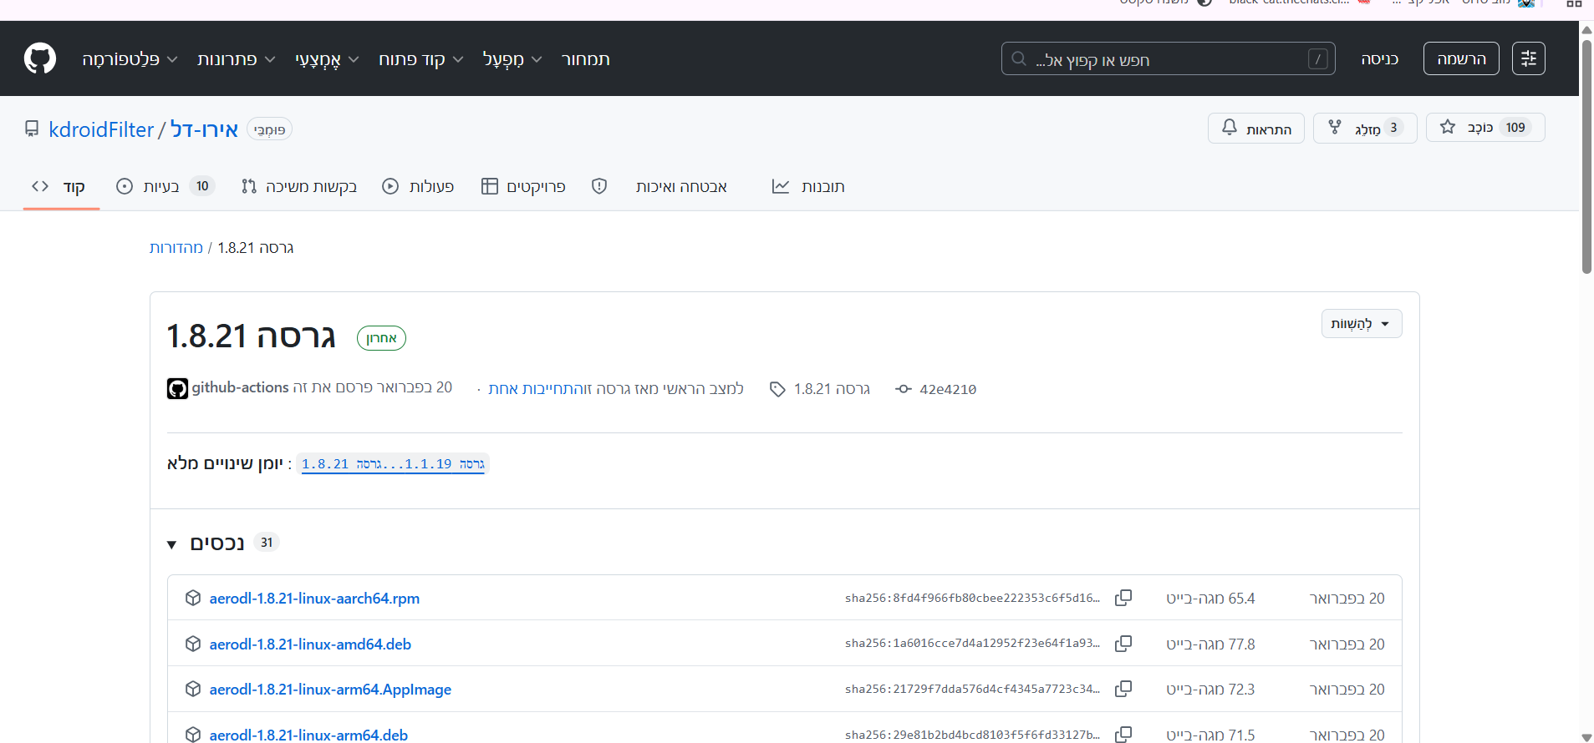The image size is (1594, 743).
Task: Download aerodl-1.8.21-linux-arm64.deb
Action: click(x=308, y=735)
